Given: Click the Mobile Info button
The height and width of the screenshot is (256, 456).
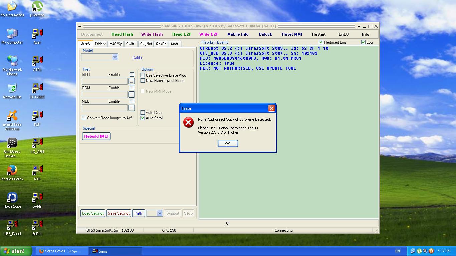Looking at the screenshot, I should (238, 34).
